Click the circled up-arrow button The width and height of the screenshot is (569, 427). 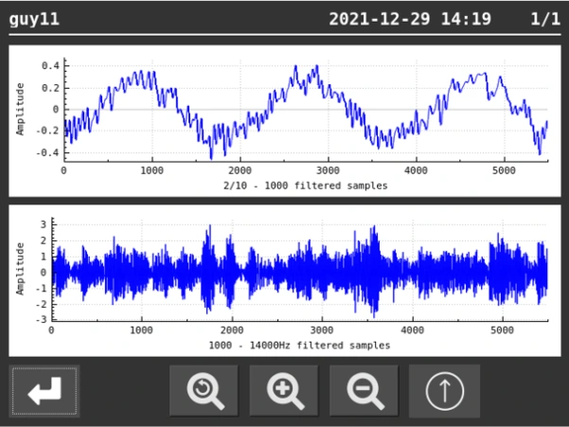(x=444, y=391)
